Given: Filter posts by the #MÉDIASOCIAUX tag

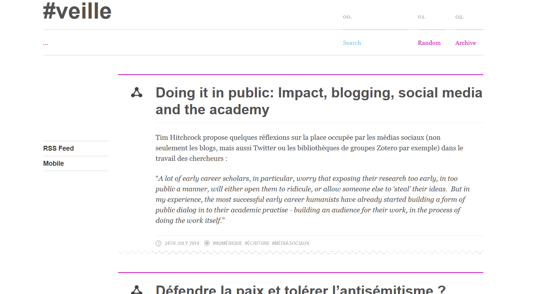Looking at the screenshot, I should tap(290, 243).
